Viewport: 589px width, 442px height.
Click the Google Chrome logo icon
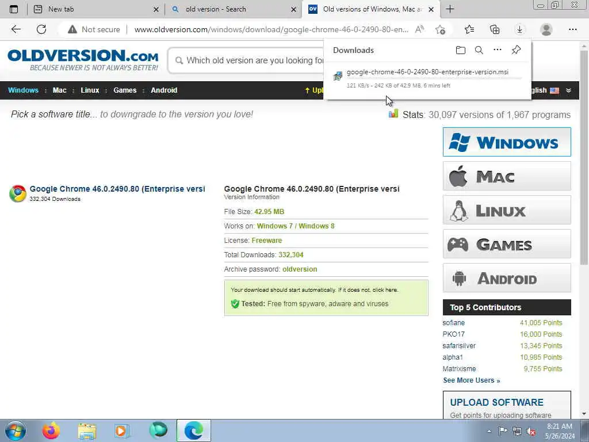(18, 193)
